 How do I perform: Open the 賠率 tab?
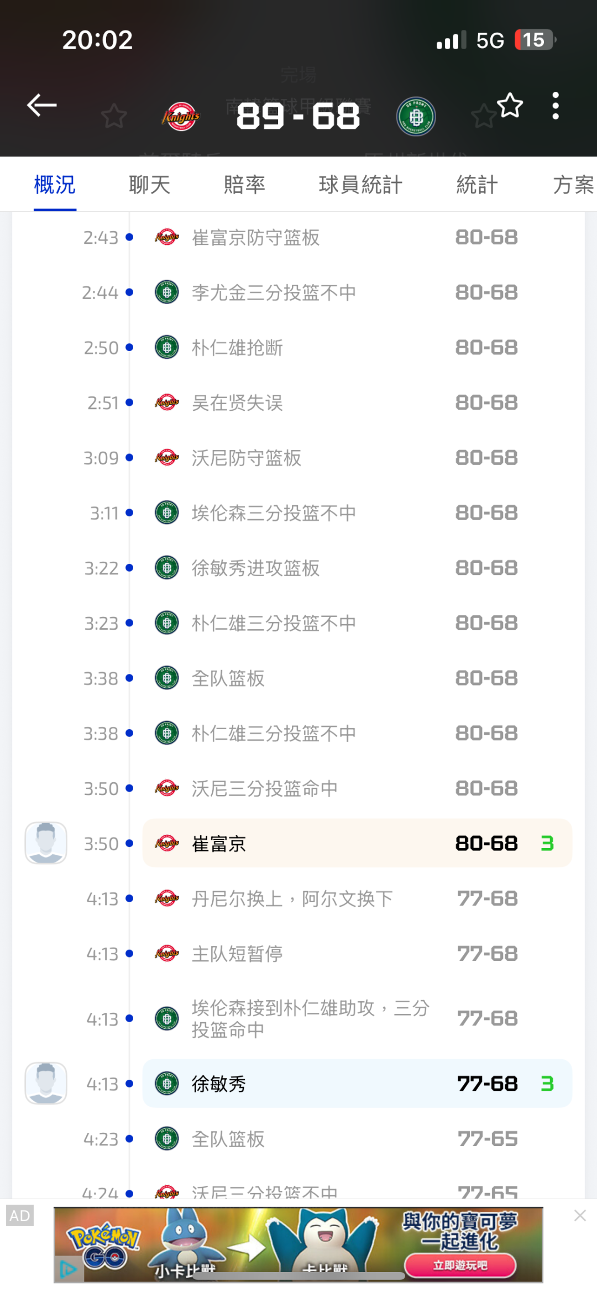[x=244, y=185]
